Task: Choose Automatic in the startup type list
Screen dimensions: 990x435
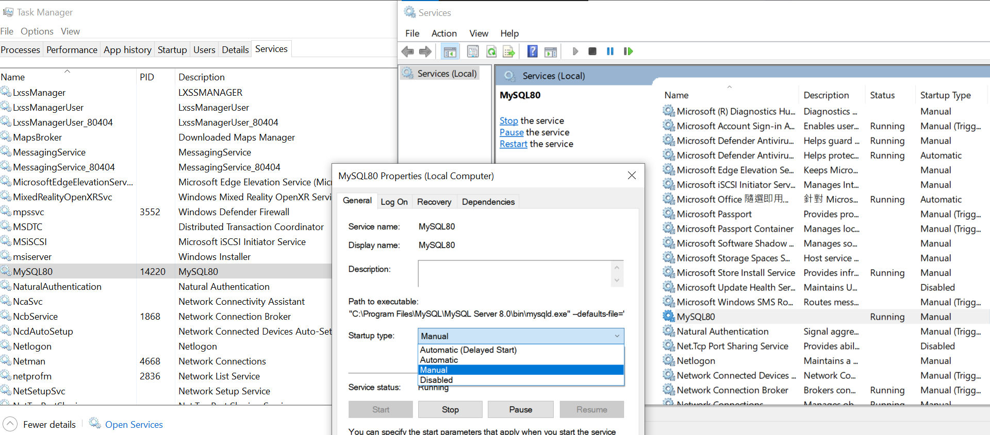Action: (521, 360)
